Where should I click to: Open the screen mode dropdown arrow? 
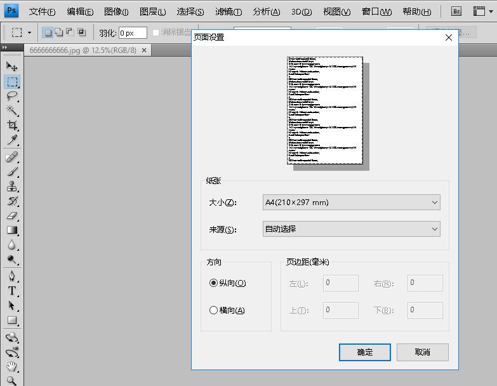tap(491, 11)
